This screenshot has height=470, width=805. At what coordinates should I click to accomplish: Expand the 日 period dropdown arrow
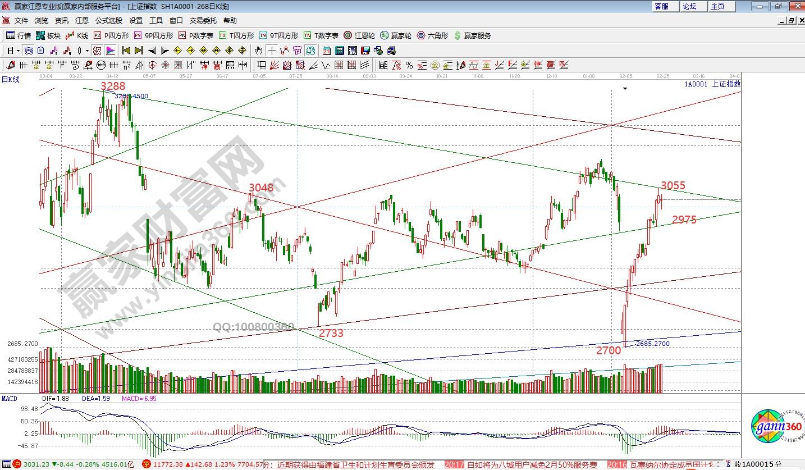click(18, 51)
